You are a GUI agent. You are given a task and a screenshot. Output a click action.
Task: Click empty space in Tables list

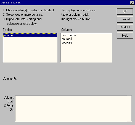30,50
